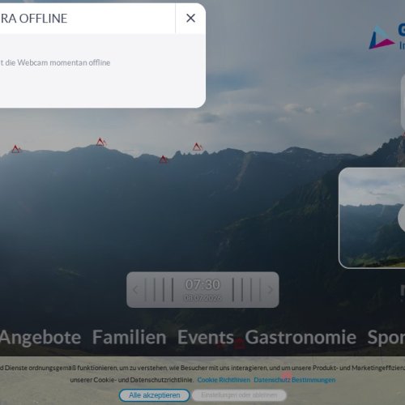
Task: Open the Cookie Richtlinien link
Action: point(224,380)
